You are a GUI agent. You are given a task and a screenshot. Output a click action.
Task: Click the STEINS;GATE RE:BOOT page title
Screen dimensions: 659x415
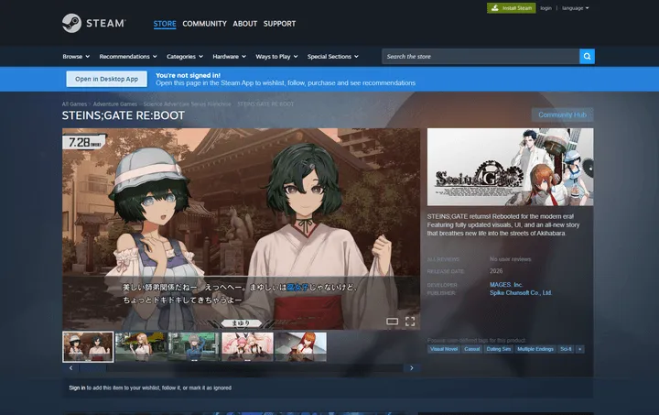coord(124,115)
